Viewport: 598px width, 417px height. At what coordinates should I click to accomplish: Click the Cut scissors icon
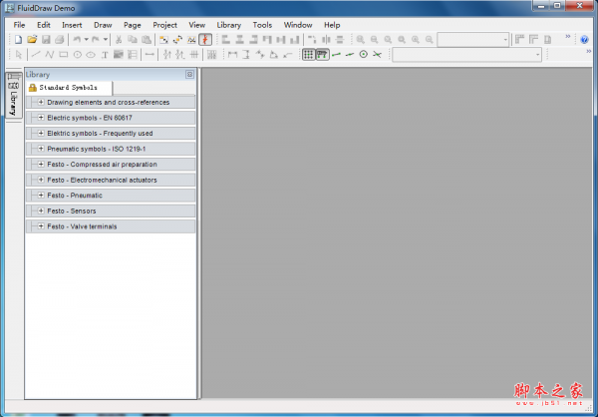[x=119, y=39]
